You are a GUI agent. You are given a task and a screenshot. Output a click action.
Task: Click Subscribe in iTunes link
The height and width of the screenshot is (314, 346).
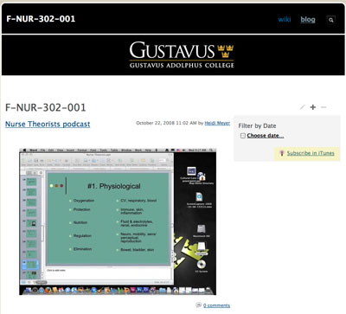[311, 153]
